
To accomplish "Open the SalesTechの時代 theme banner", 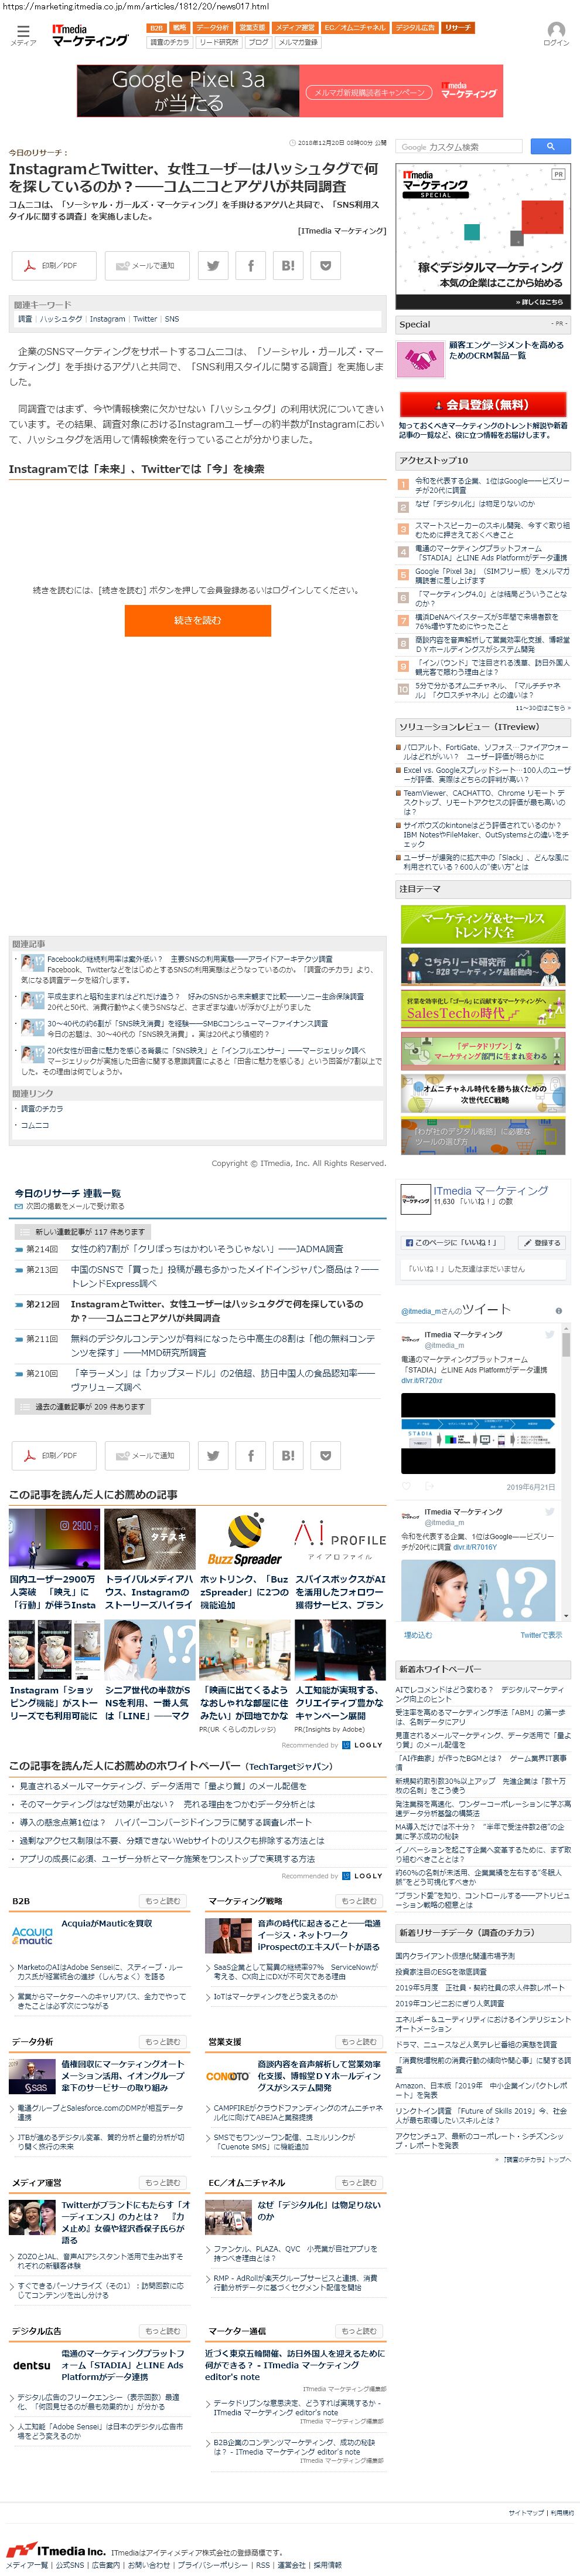I will (483, 1008).
